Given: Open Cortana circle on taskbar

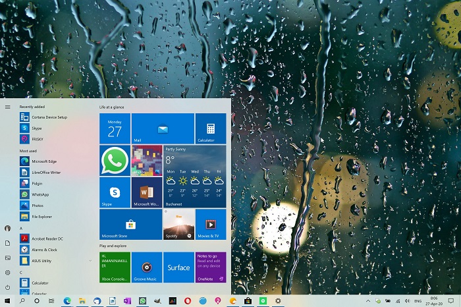Looking at the screenshot, I should coord(37,301).
